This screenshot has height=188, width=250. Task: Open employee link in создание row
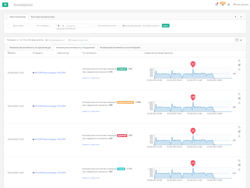[x=45, y=73]
